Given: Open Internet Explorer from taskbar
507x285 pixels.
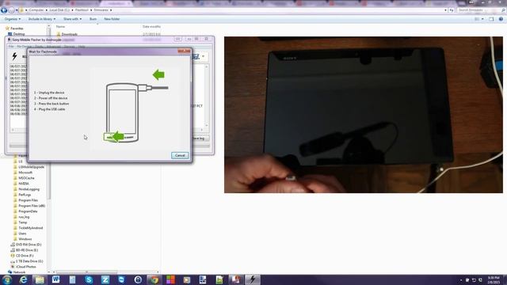Looking at the screenshot, I should point(23,279).
